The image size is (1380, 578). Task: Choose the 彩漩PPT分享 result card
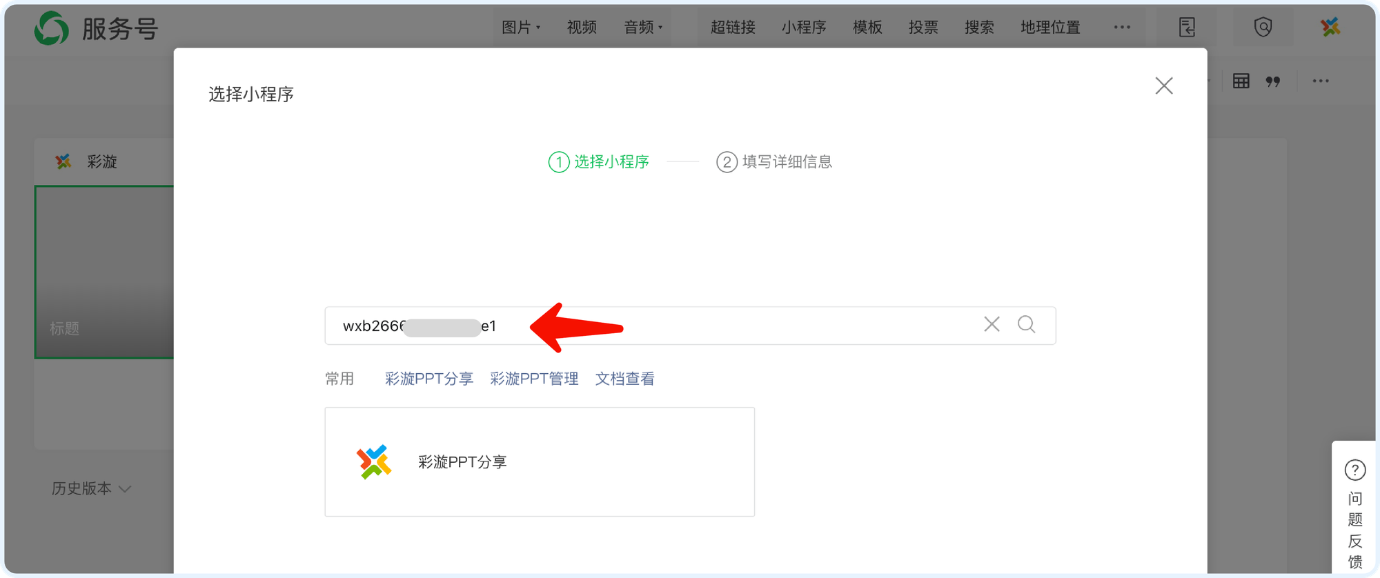click(539, 461)
